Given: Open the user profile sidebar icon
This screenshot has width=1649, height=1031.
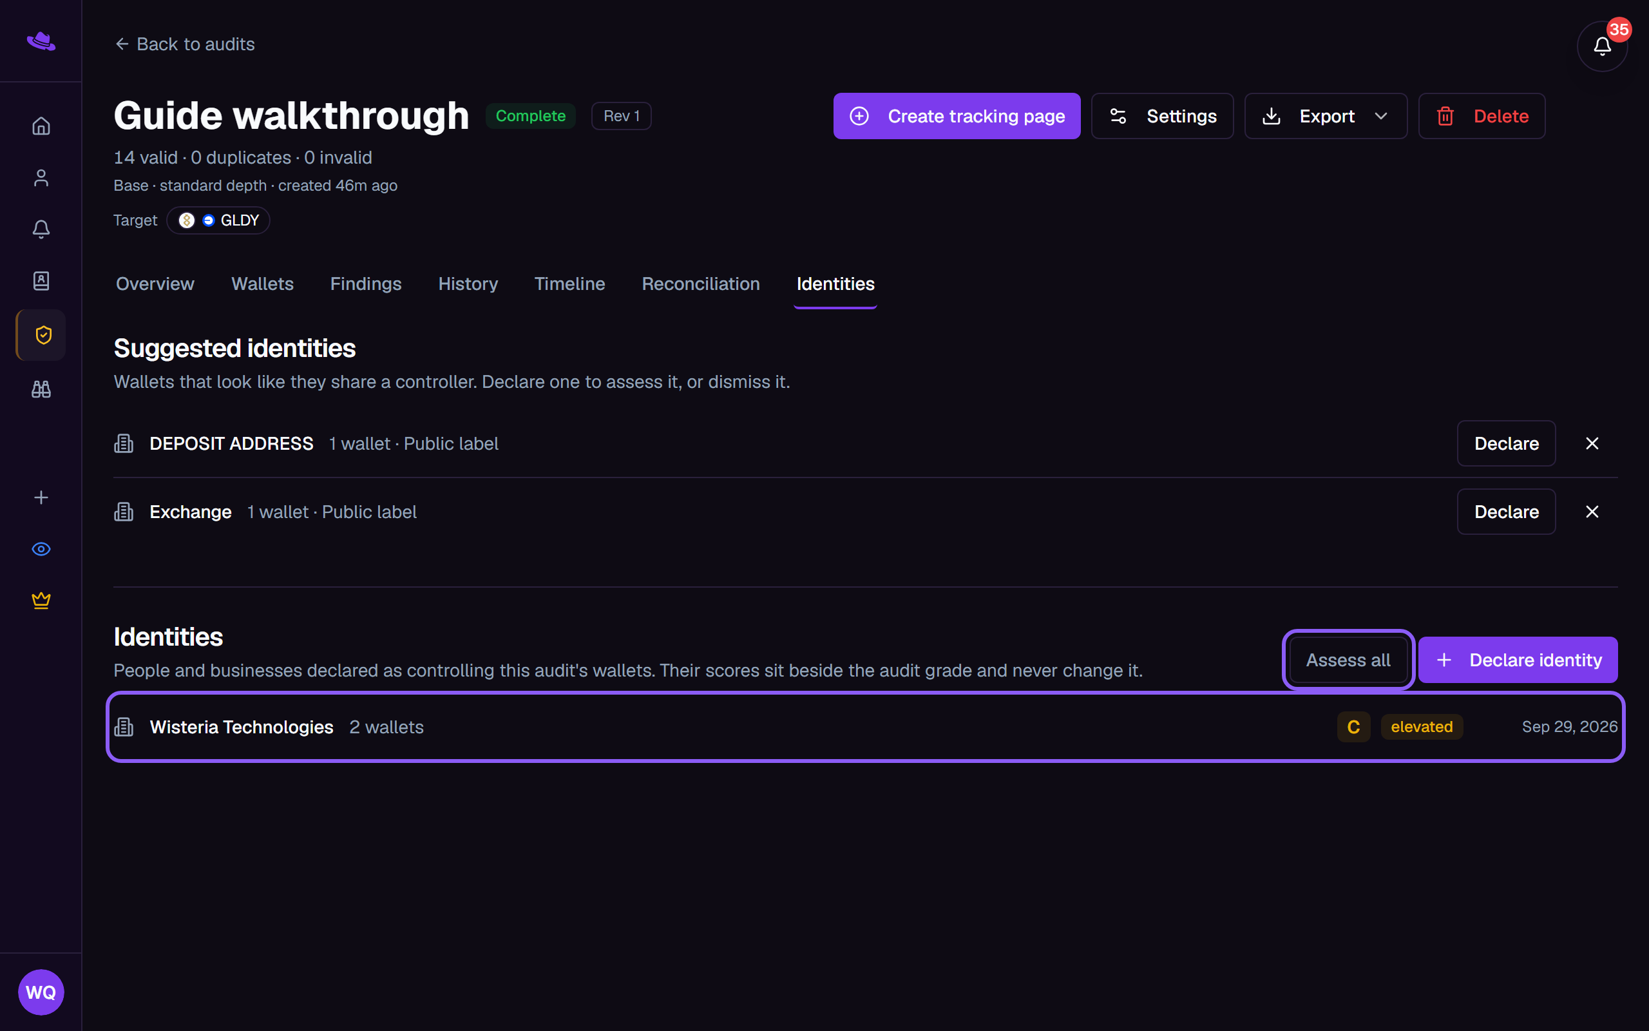Looking at the screenshot, I should (x=41, y=178).
